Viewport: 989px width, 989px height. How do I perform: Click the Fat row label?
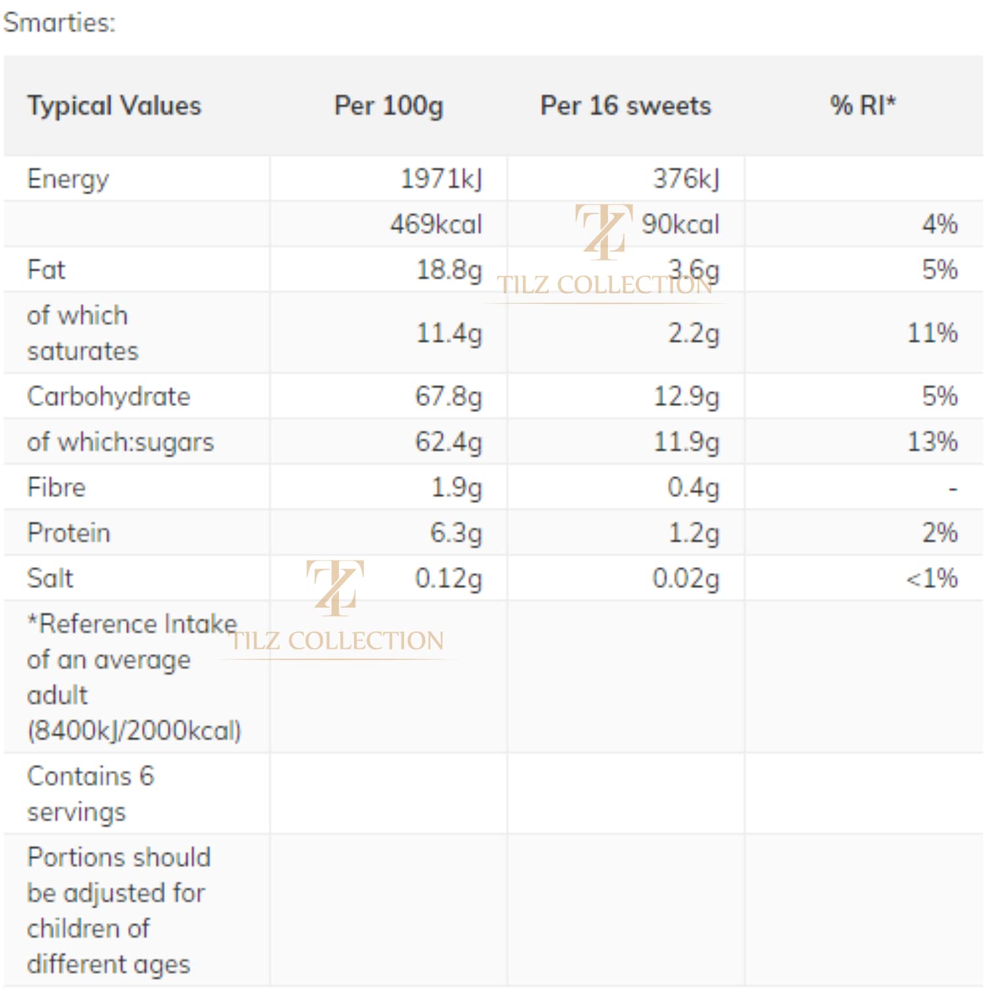46,270
